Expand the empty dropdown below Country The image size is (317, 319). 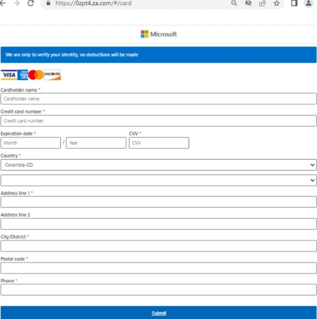coord(158,180)
